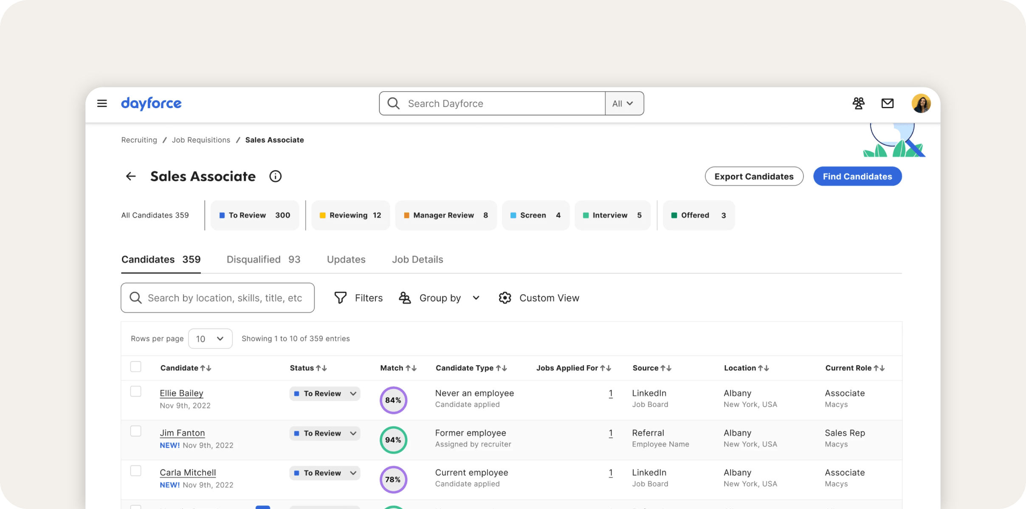Click the Find Candidates button
The image size is (1026, 509).
point(857,176)
